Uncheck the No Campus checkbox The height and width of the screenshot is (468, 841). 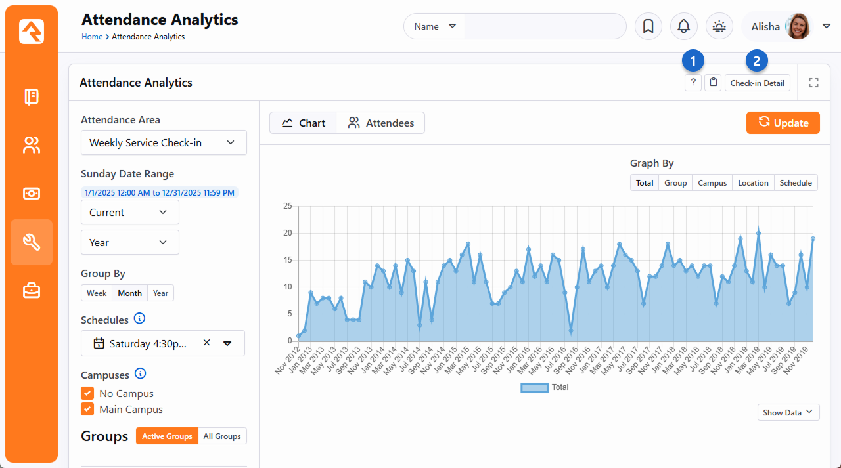pyautogui.click(x=87, y=394)
